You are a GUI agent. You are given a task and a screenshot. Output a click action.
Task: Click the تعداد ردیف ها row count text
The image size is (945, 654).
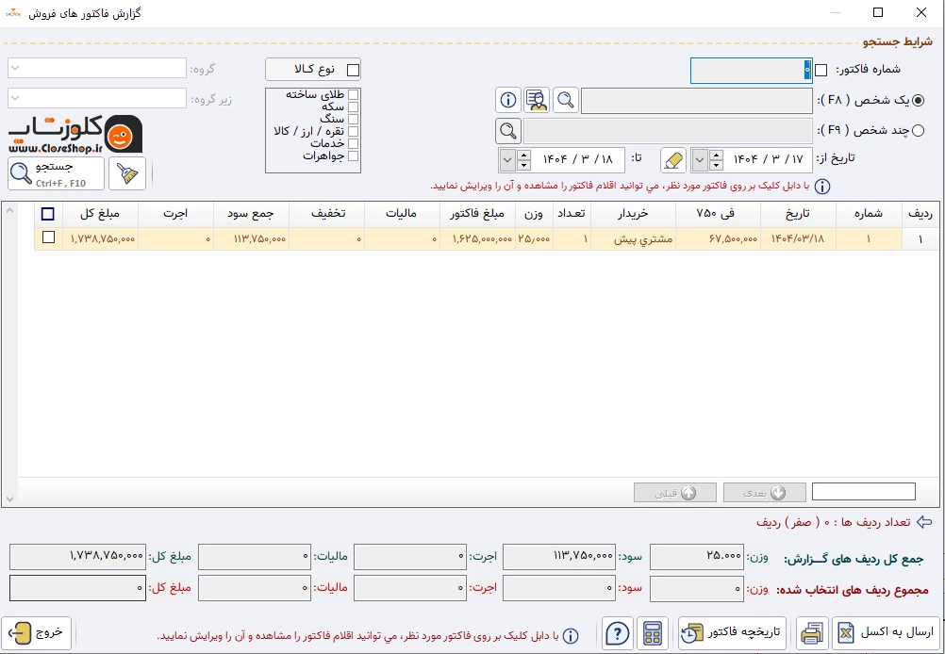(834, 522)
